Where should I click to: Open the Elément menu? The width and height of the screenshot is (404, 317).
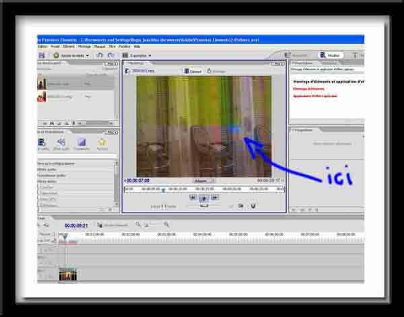(x=69, y=46)
